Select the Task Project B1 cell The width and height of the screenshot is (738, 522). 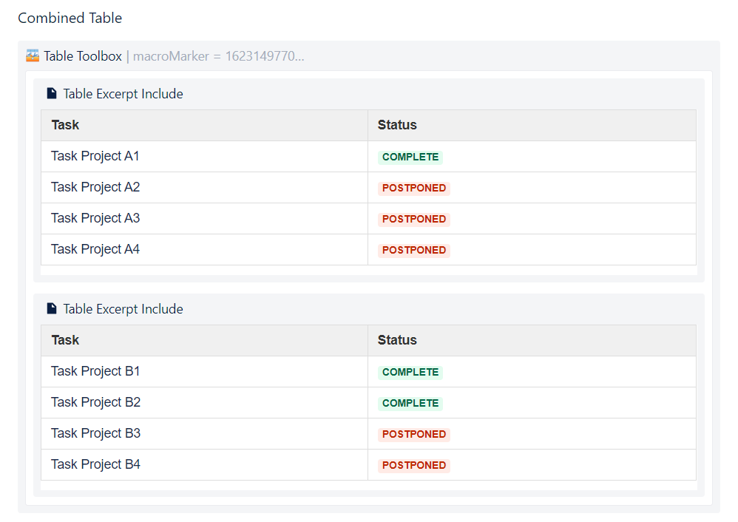204,371
